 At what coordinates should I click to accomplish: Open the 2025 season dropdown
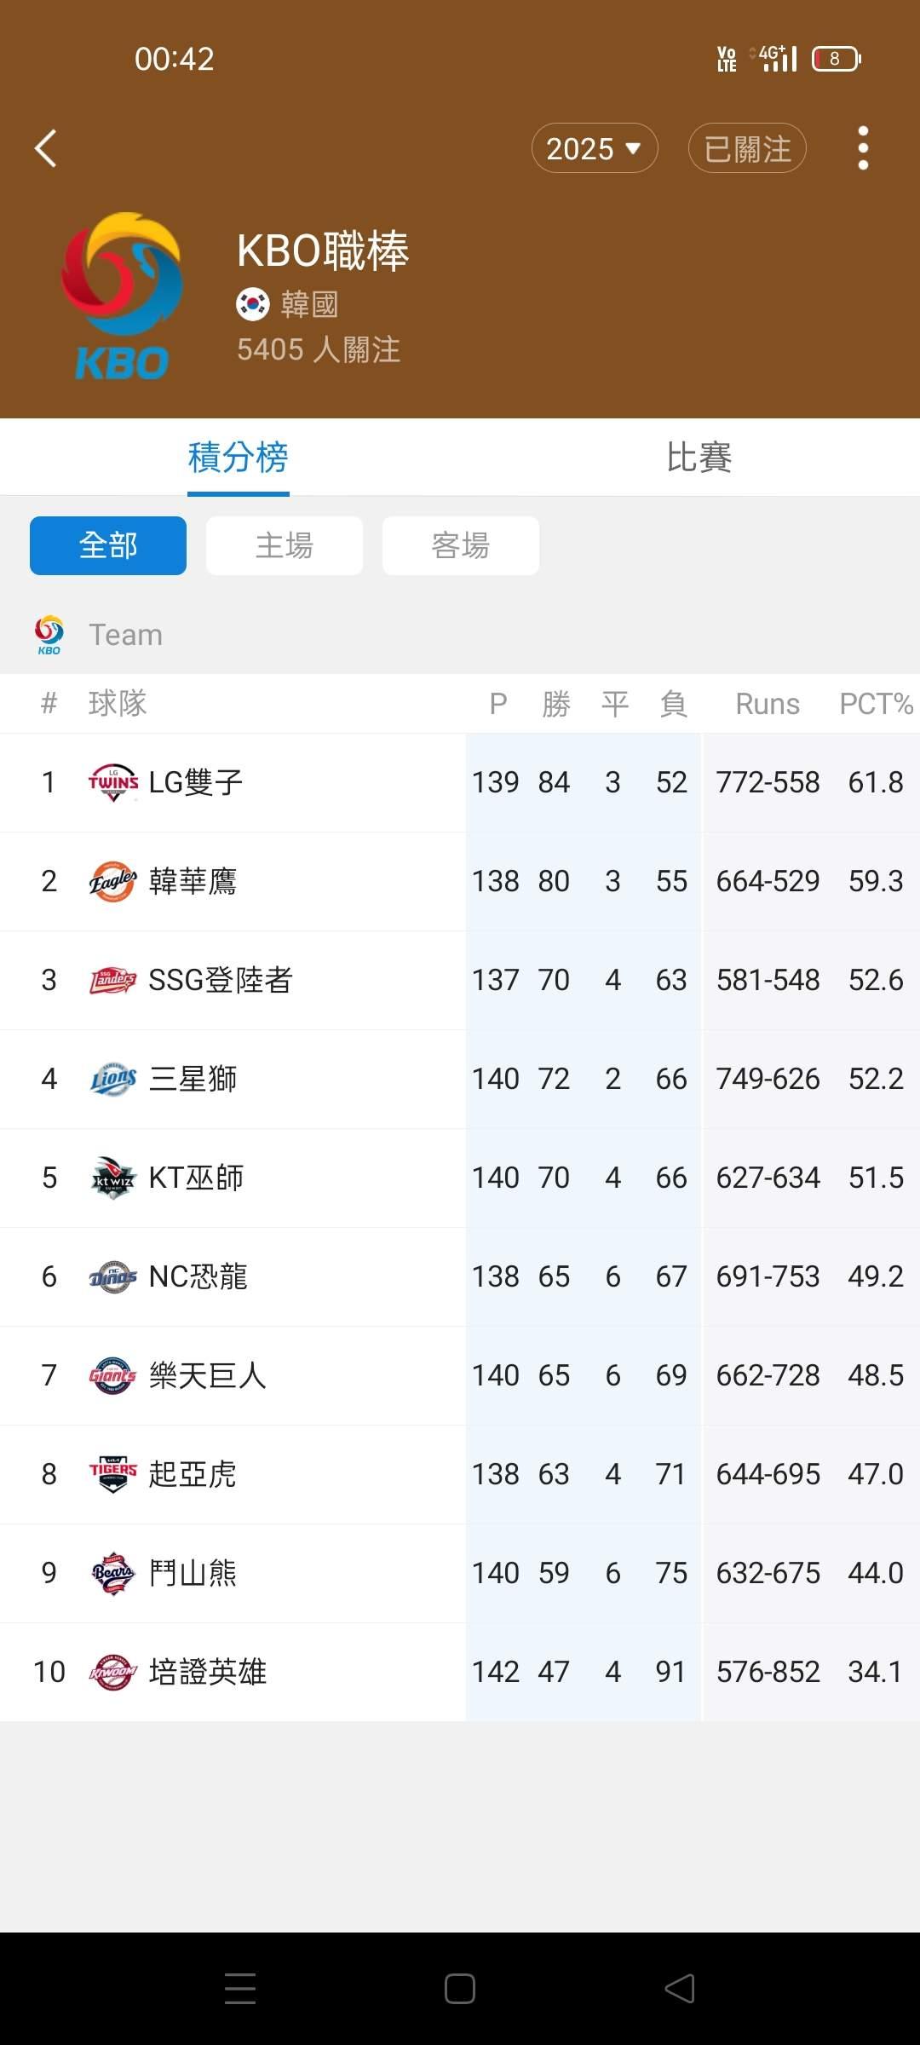click(595, 148)
